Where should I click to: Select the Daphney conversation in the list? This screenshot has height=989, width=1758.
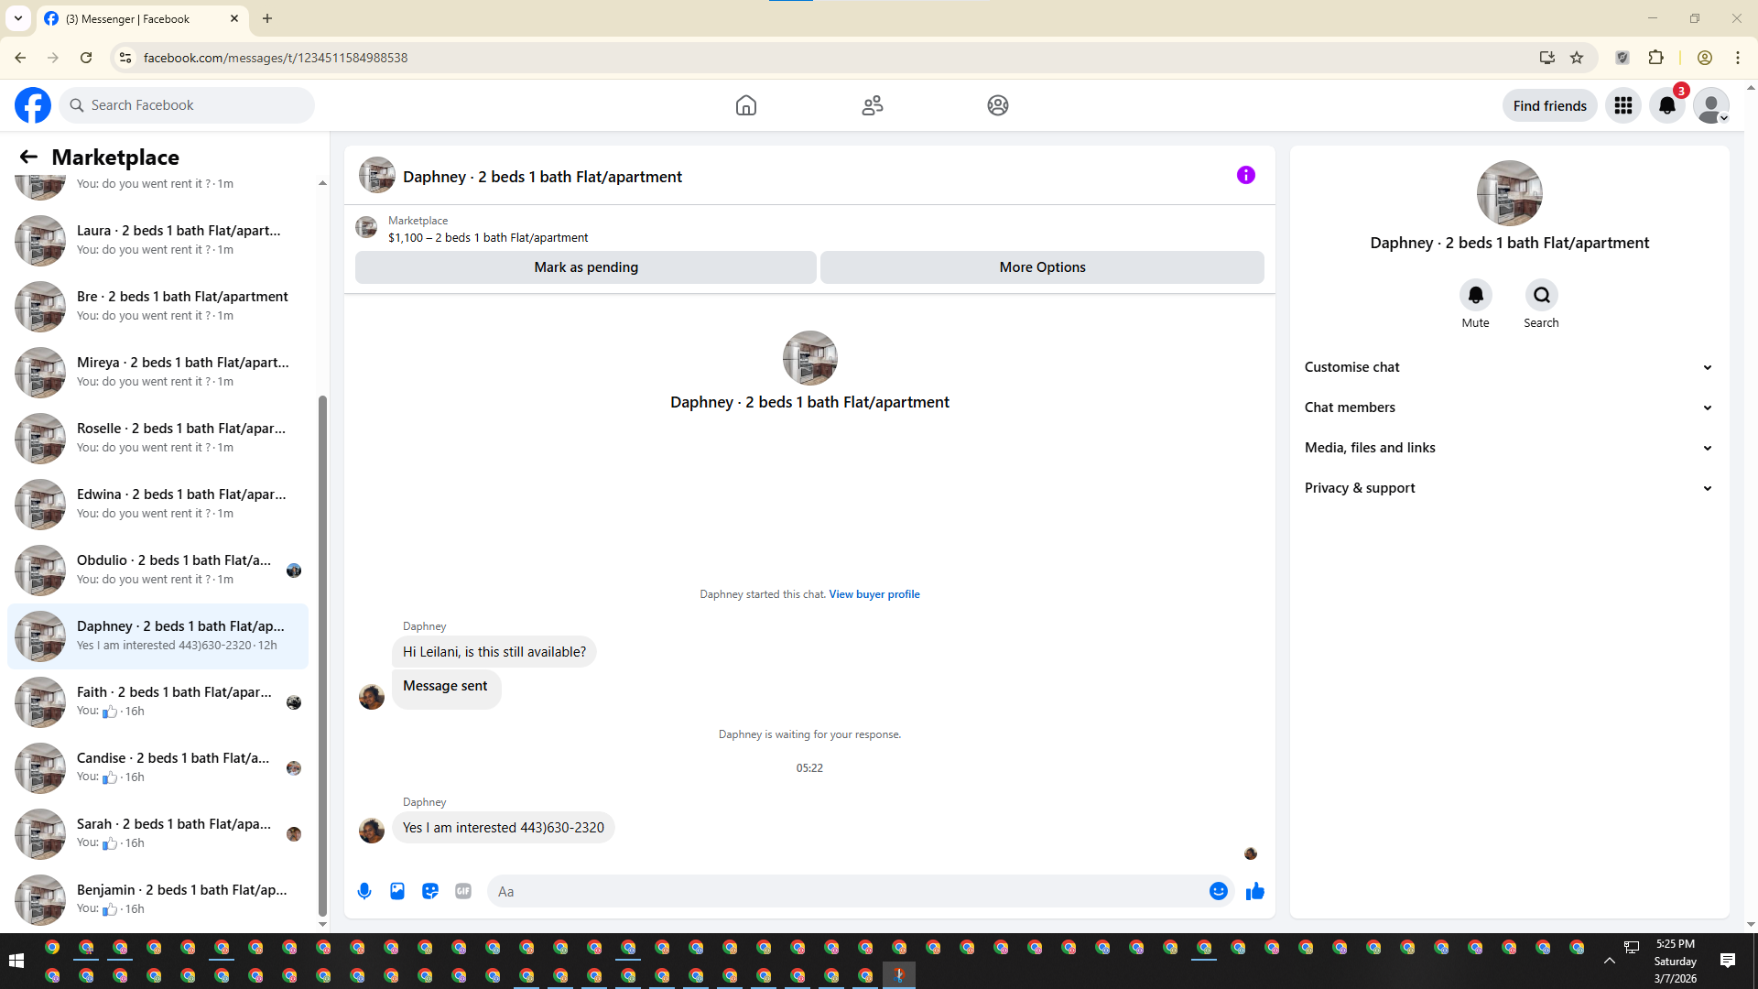[x=157, y=636]
